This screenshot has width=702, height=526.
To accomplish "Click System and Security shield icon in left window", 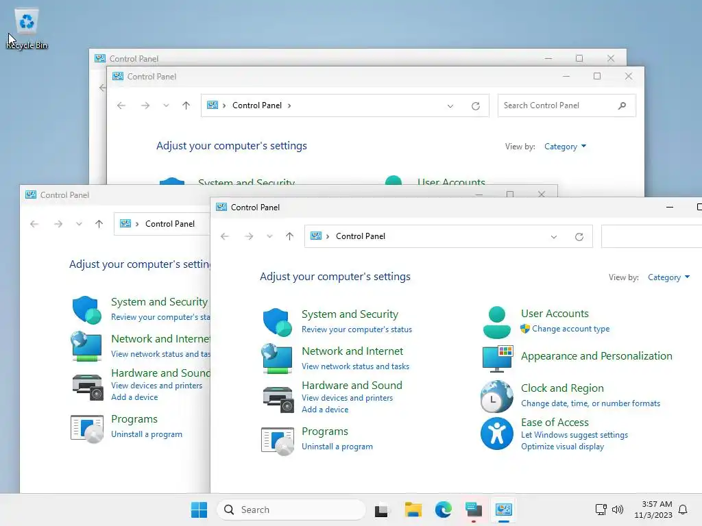I will coord(86,309).
